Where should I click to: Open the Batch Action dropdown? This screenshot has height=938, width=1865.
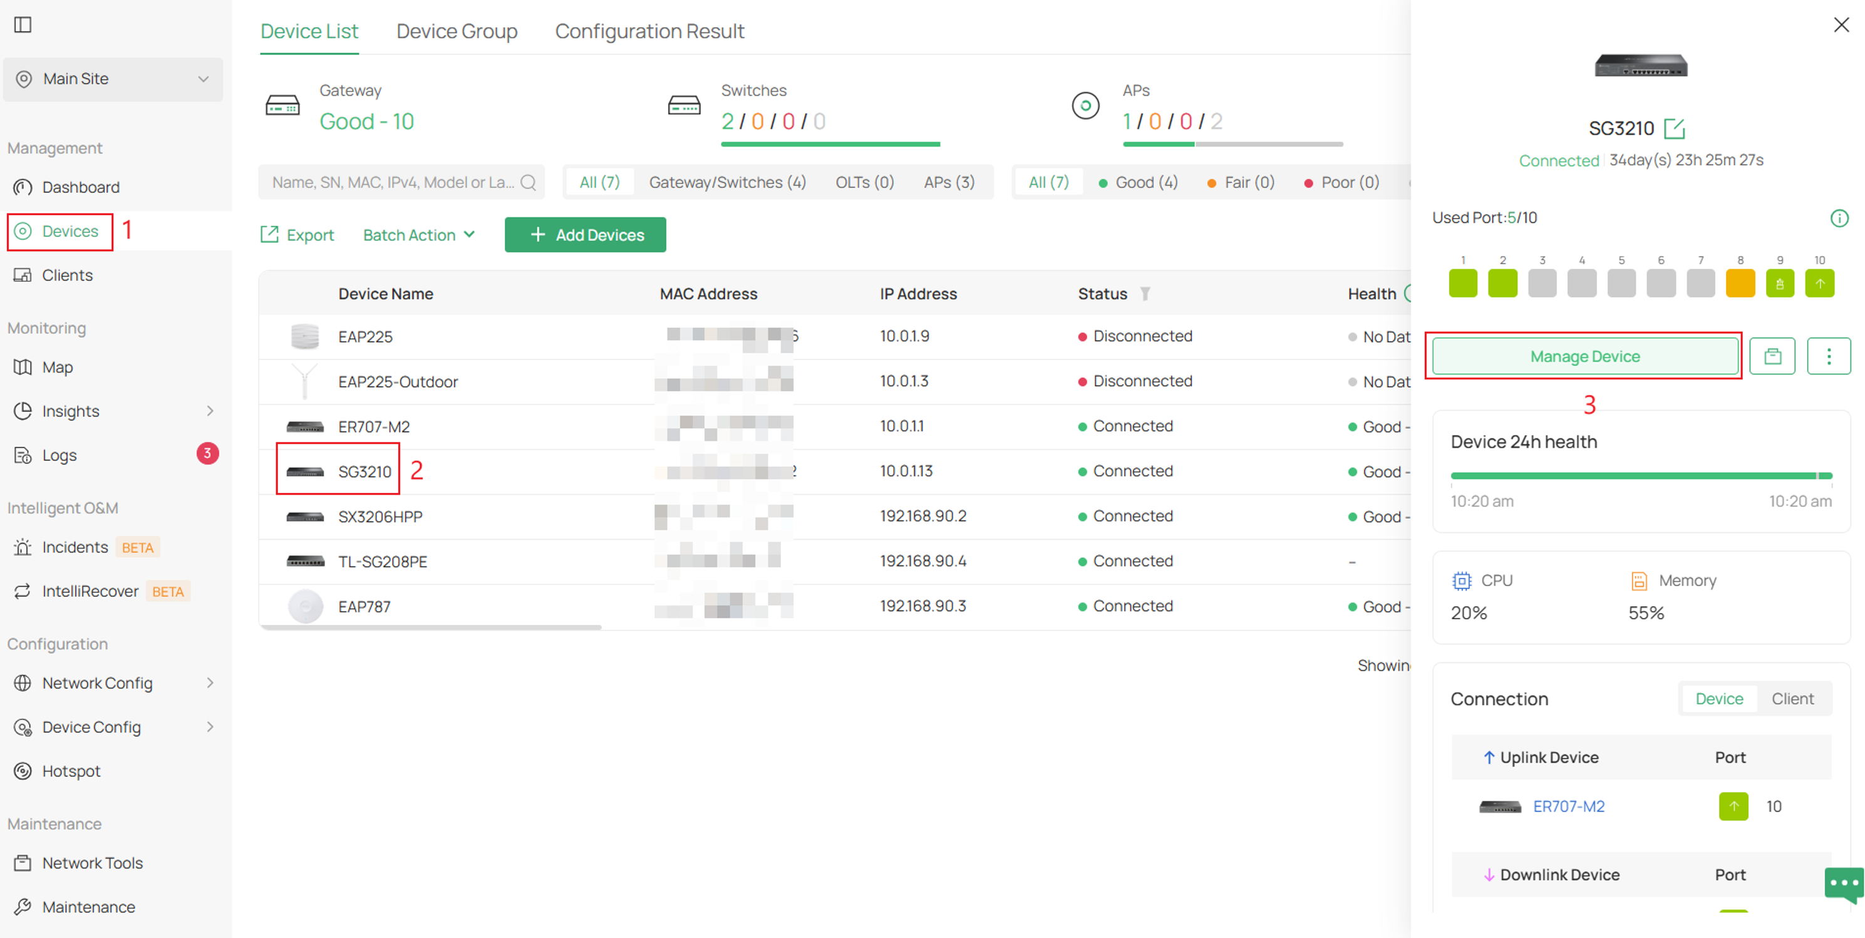[419, 235]
